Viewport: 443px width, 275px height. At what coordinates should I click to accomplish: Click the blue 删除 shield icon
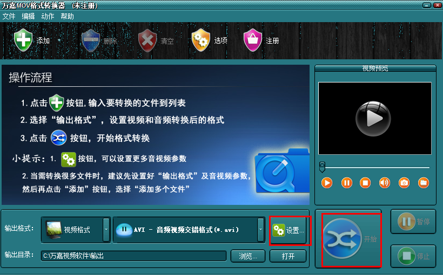click(x=90, y=41)
